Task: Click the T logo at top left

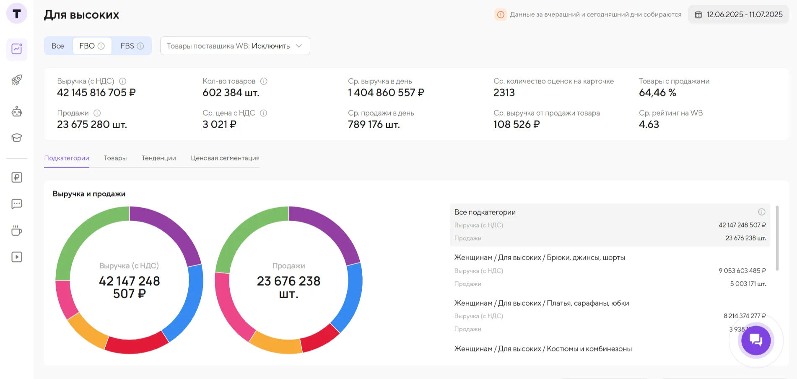Action: (17, 14)
